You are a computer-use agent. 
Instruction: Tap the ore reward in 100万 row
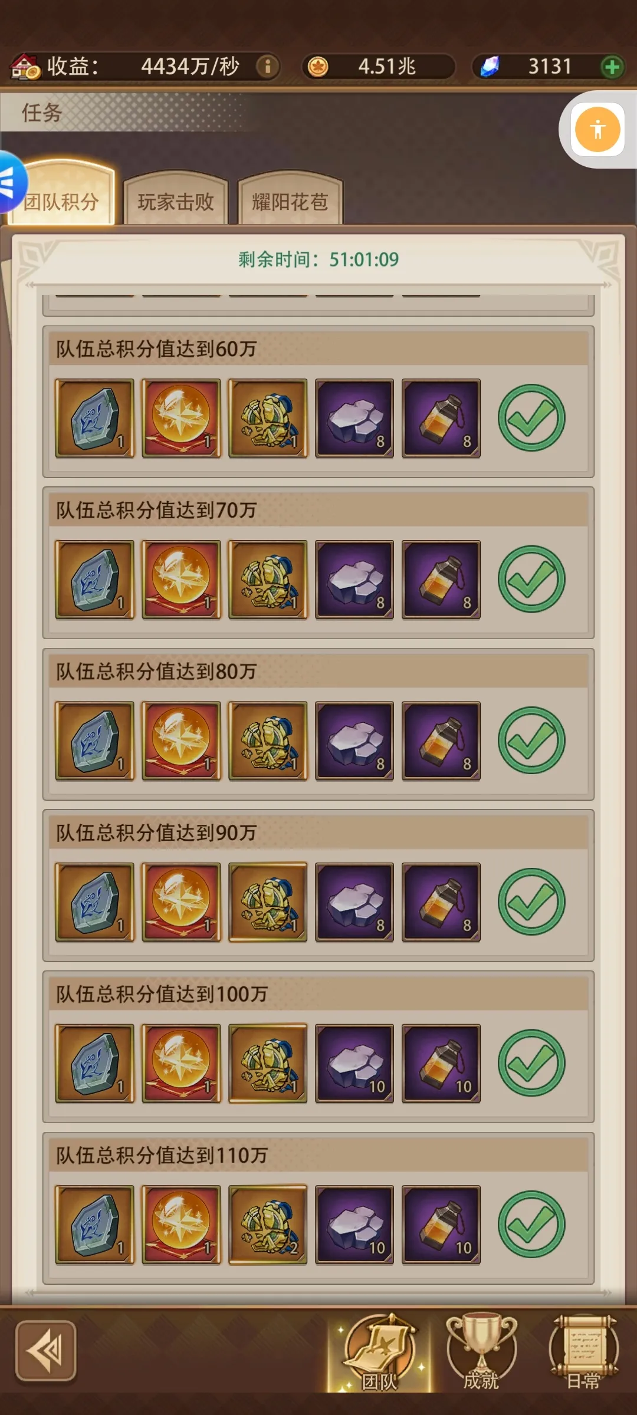pos(354,1064)
